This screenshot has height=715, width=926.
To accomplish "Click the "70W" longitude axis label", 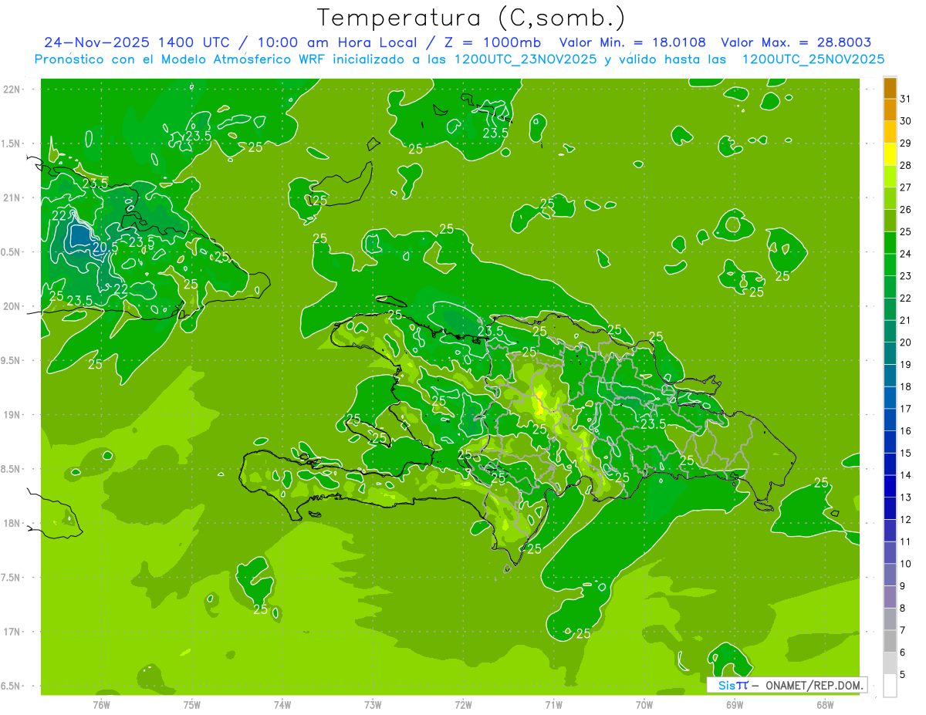I will coord(644,704).
